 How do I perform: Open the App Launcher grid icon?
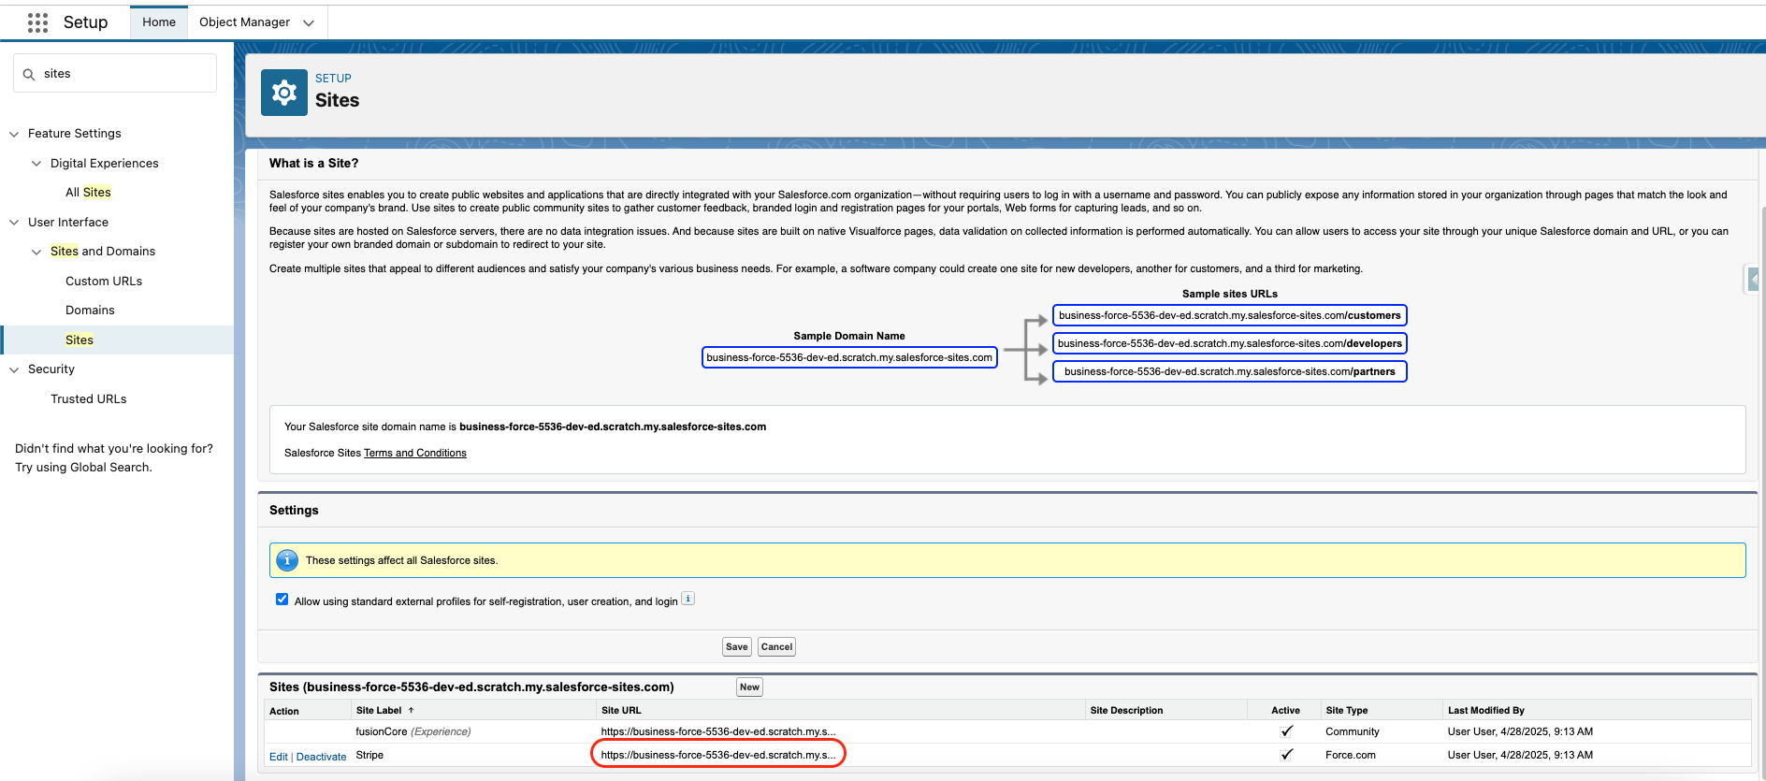pos(37,22)
